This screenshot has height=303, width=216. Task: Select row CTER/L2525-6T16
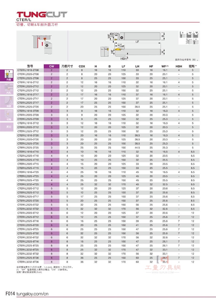point(108,221)
